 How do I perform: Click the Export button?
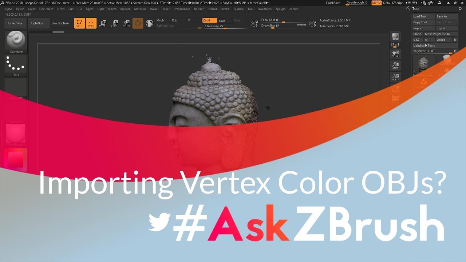[x=447, y=28]
